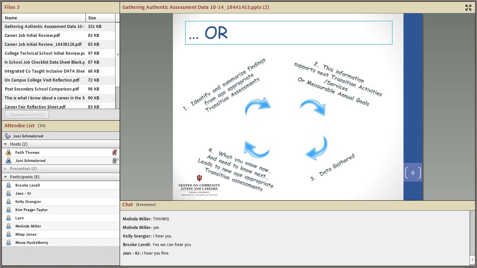Viewport: 477px width, 268px height.
Task: Click the slide title box '... OR'
Action: click(288, 33)
